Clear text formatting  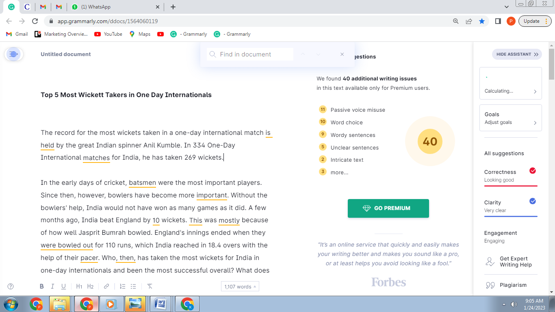[150, 286]
